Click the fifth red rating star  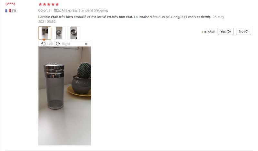coord(57,4)
